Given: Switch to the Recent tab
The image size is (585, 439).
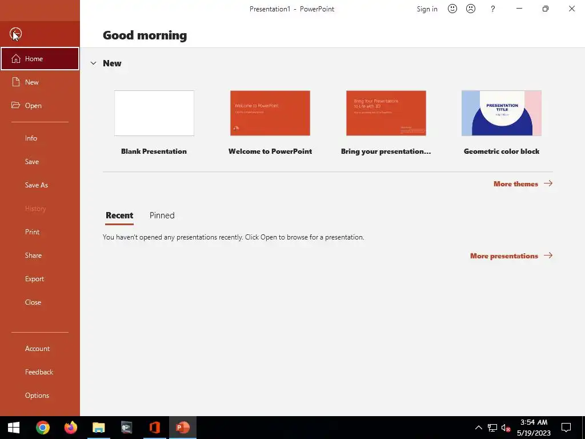Looking at the screenshot, I should [119, 215].
